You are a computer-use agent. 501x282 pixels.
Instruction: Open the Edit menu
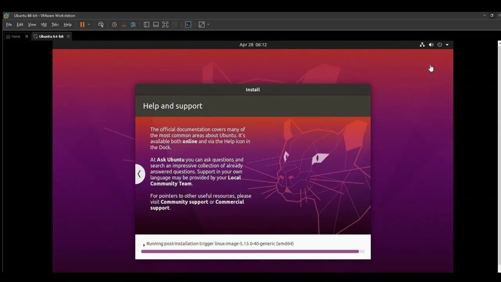(x=20, y=24)
